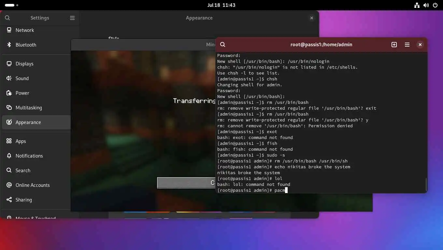The height and width of the screenshot is (250, 443).
Task: Click the Appearance header title
Action: 199,18
